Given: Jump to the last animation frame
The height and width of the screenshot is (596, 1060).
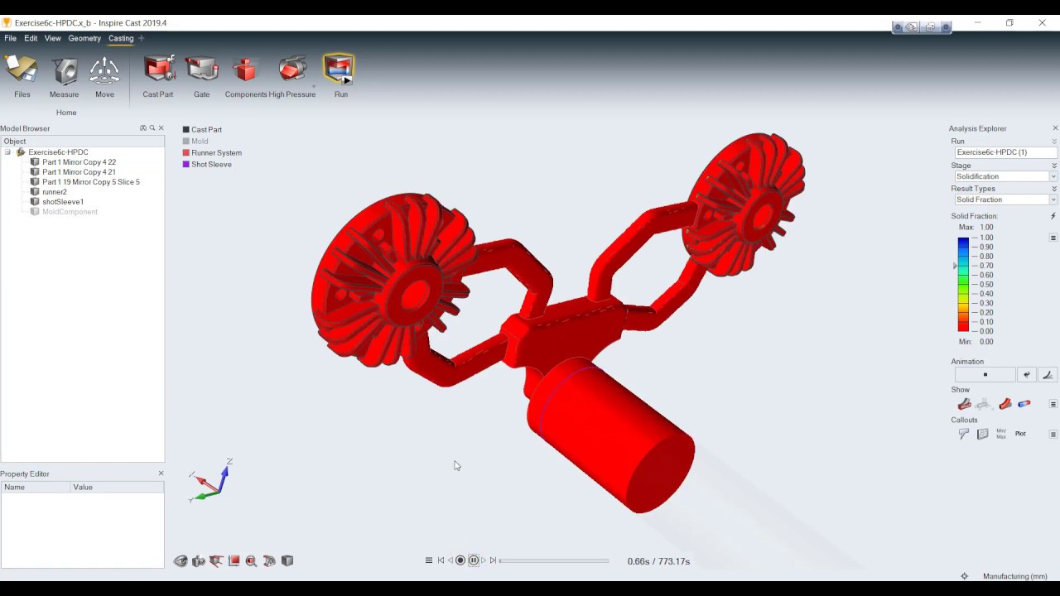Looking at the screenshot, I should coord(493,560).
